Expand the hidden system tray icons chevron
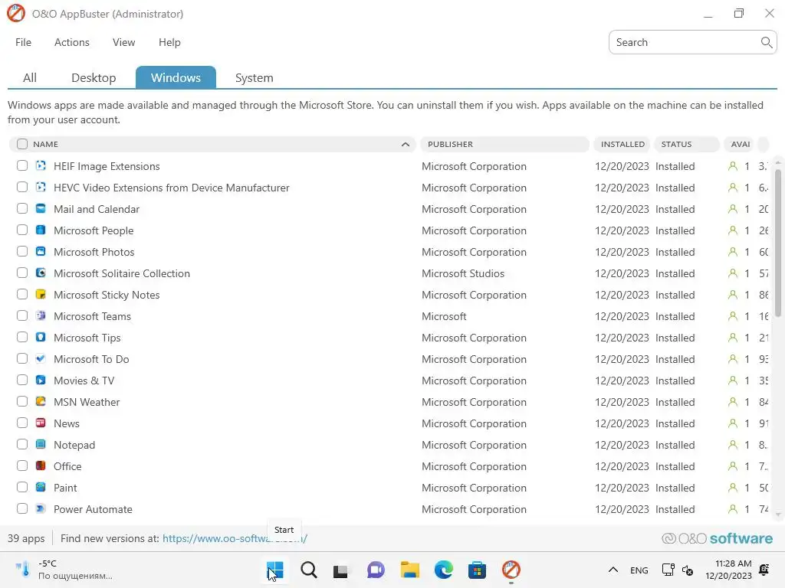This screenshot has height=588, width=785. coord(613,570)
